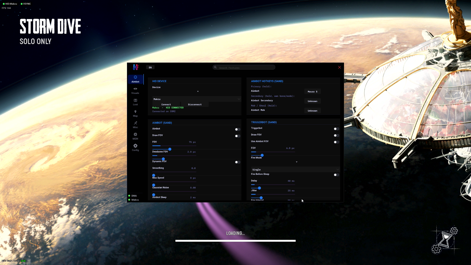Open the Makcu device dropdown
Screen dimensions: 471x265
pos(197,99)
